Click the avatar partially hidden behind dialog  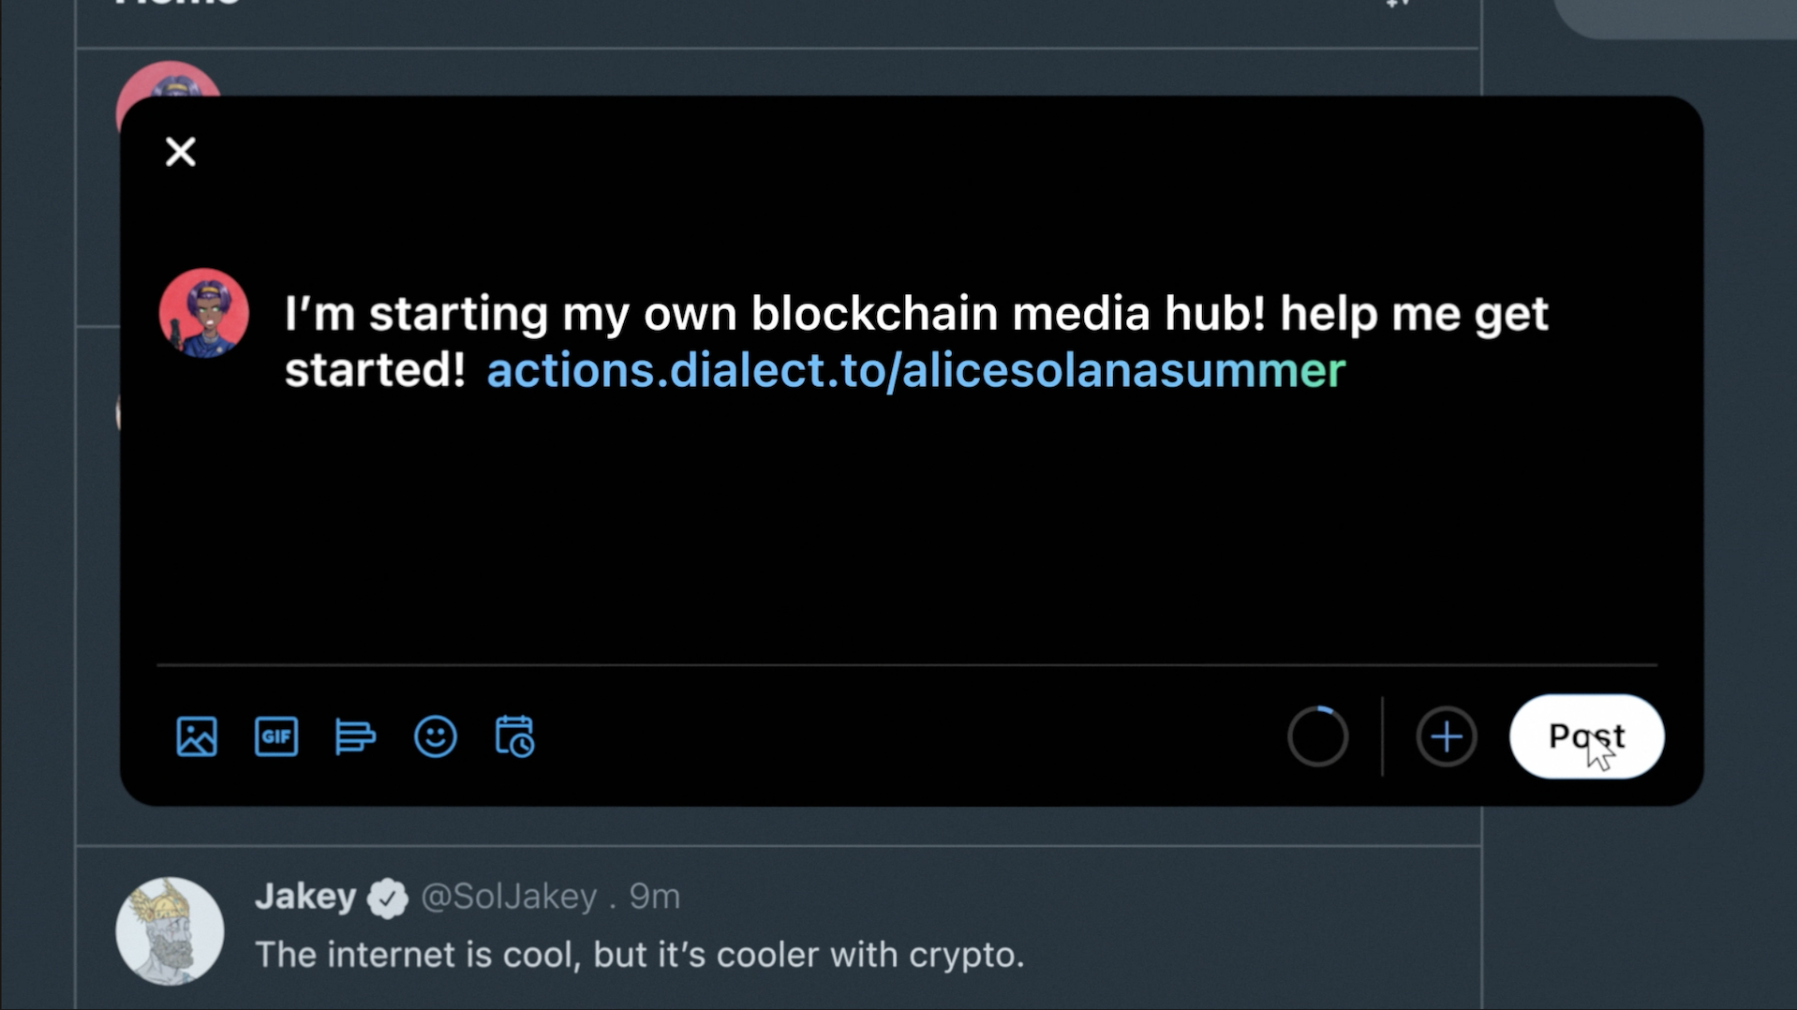click(169, 79)
